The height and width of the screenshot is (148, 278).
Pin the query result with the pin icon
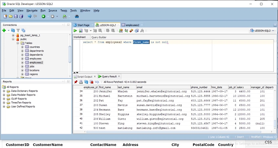click(76, 82)
